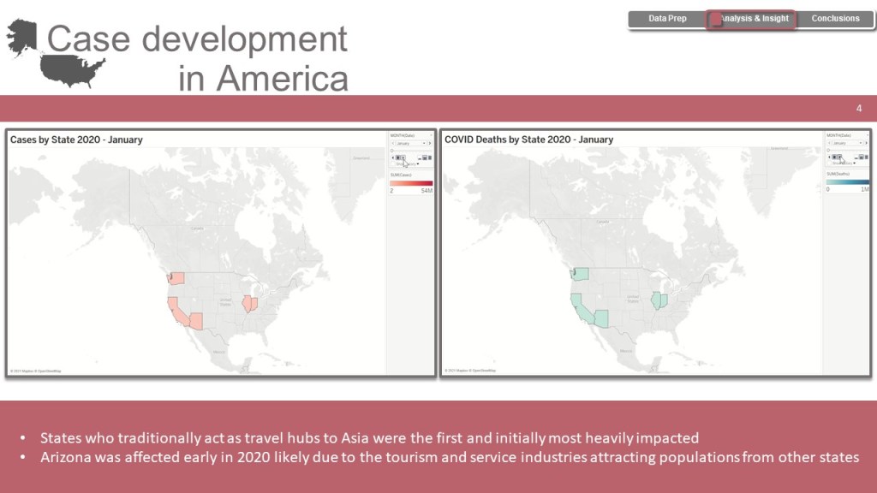The image size is (877, 493).
Task: Toggle Show history checkbox in Deaths panel
Action: pos(829,163)
